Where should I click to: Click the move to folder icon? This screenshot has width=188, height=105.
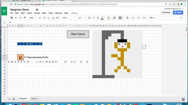[37, 10]
